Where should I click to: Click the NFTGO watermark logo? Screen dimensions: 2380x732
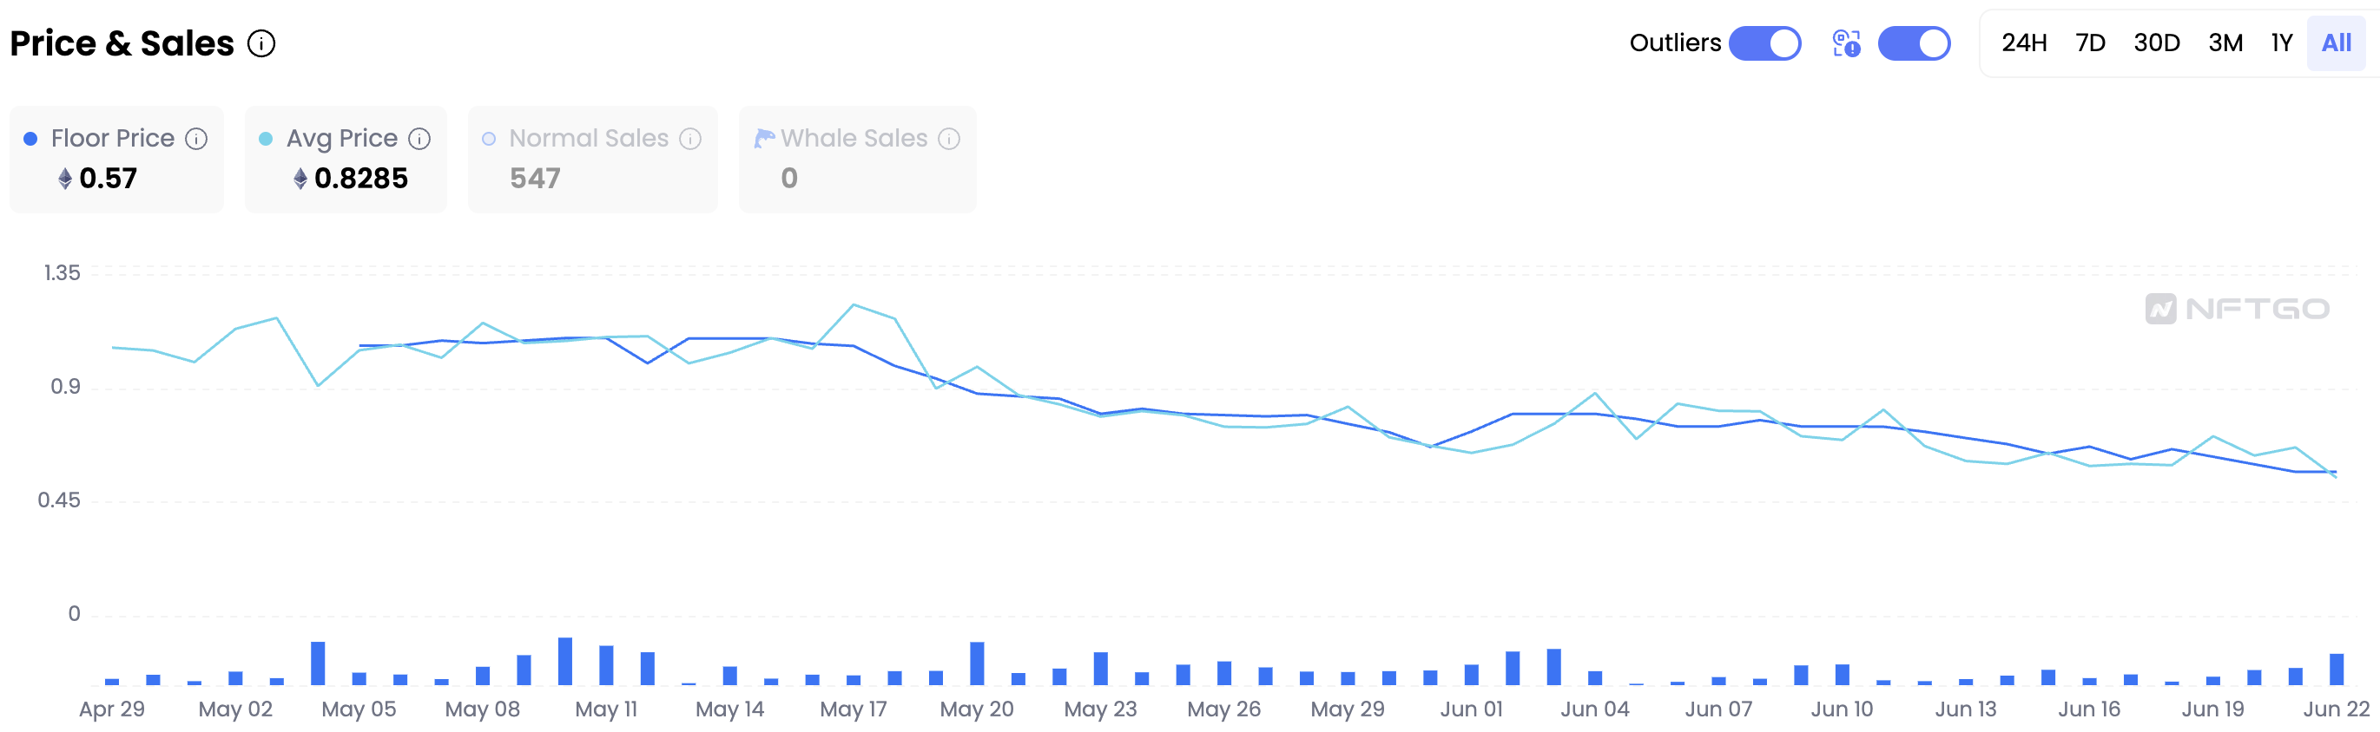(2237, 308)
